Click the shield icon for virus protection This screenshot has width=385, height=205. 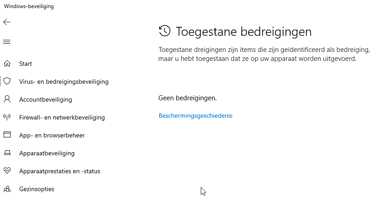tap(7, 81)
